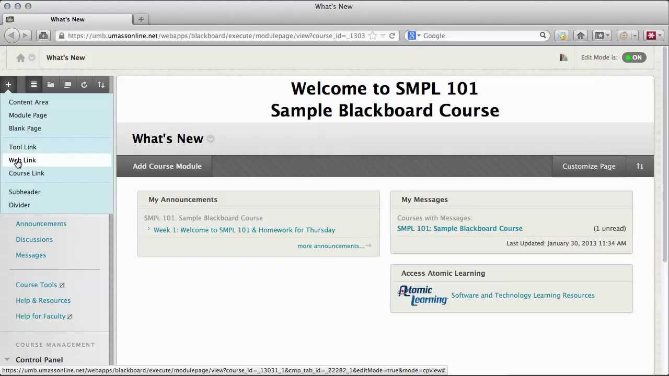Click the hidden-link icon next to Course Tools
The width and height of the screenshot is (669, 376).
tap(62, 285)
